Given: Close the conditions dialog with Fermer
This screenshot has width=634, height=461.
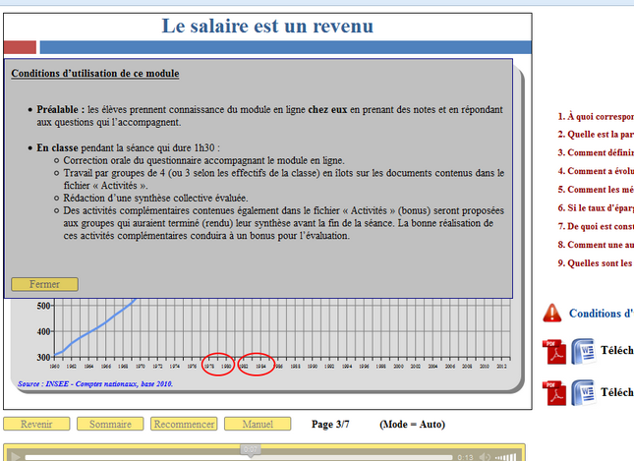Looking at the screenshot, I should tap(44, 284).
